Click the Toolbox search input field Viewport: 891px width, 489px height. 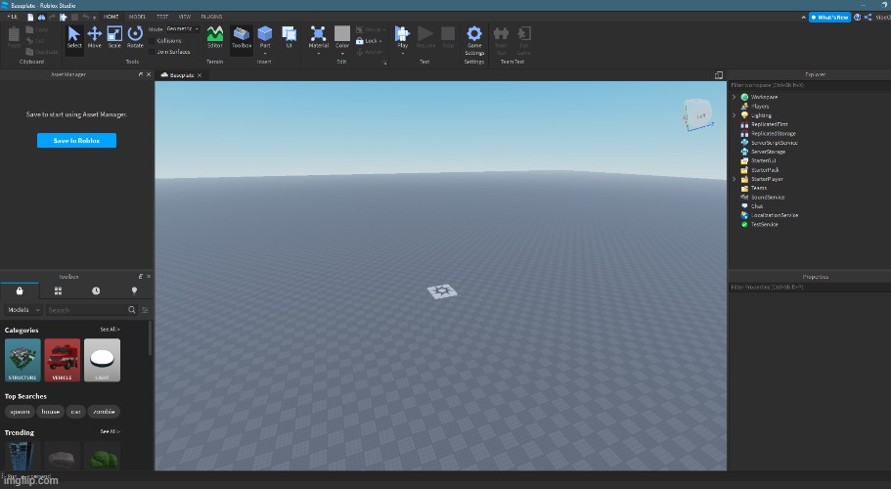click(87, 309)
